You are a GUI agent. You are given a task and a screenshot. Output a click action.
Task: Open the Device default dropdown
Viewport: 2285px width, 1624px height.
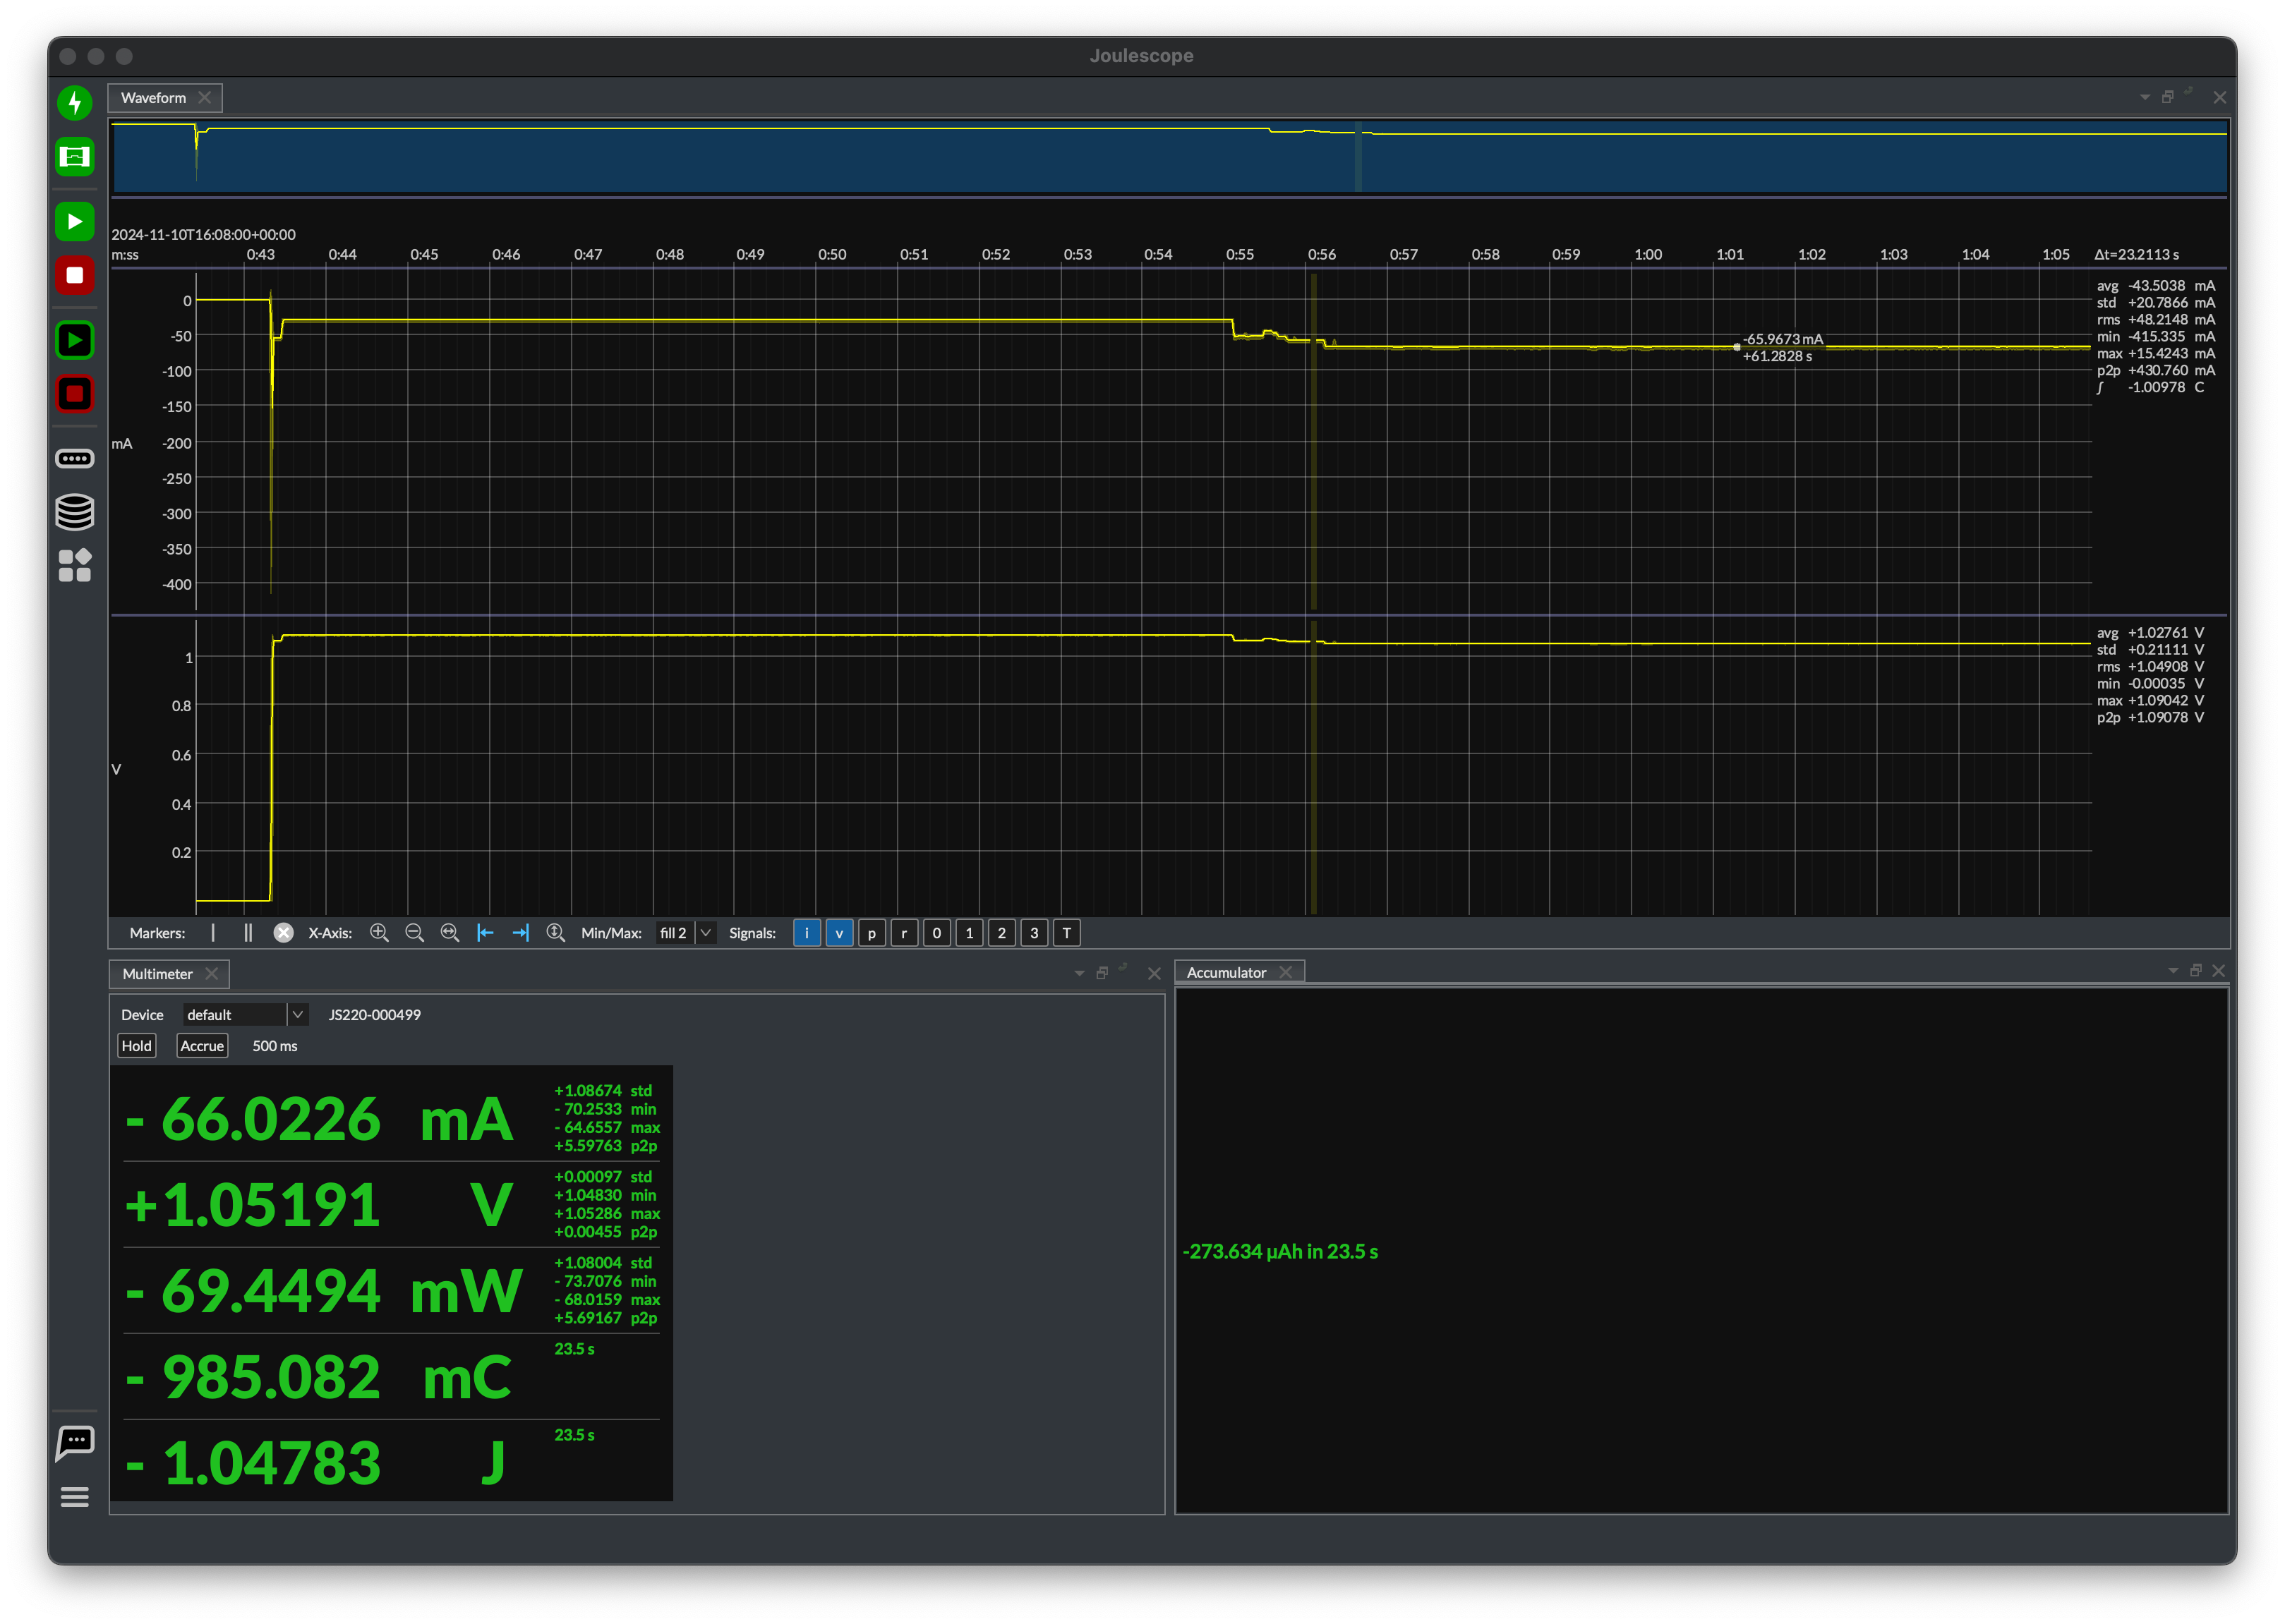[245, 1015]
